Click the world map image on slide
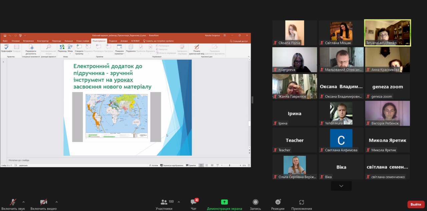 click(x=116, y=116)
